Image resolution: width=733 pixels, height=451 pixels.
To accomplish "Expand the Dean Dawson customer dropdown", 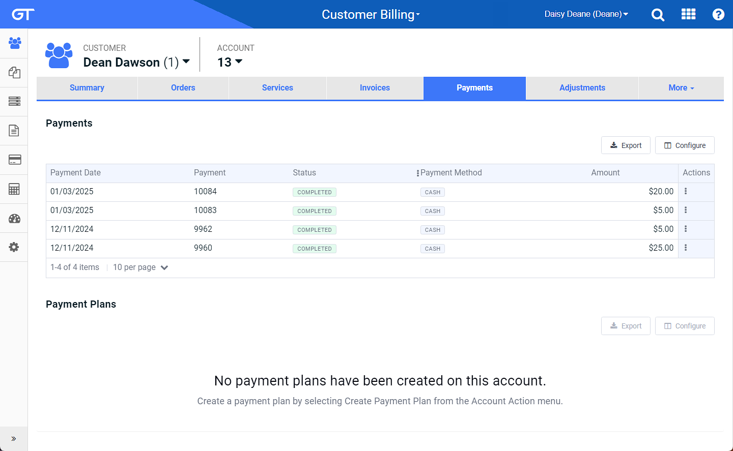I will (186, 62).
